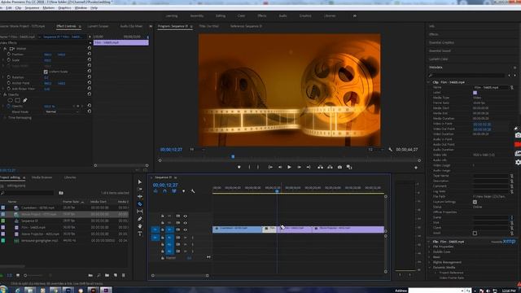521x293 pixels.
Task: Select the Selection tool arrow
Action: pos(139,182)
